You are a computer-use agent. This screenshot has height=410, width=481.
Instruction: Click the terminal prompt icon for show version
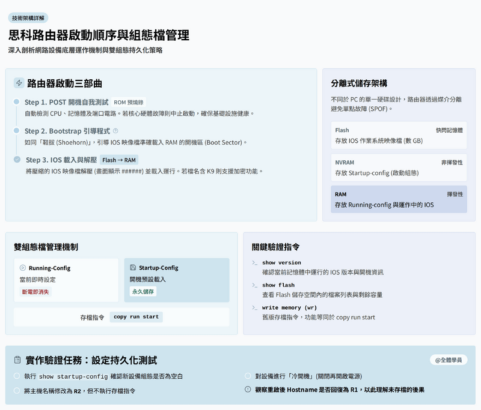255,263
